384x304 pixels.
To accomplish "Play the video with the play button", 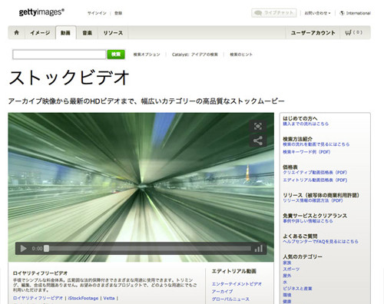I will (23, 249).
